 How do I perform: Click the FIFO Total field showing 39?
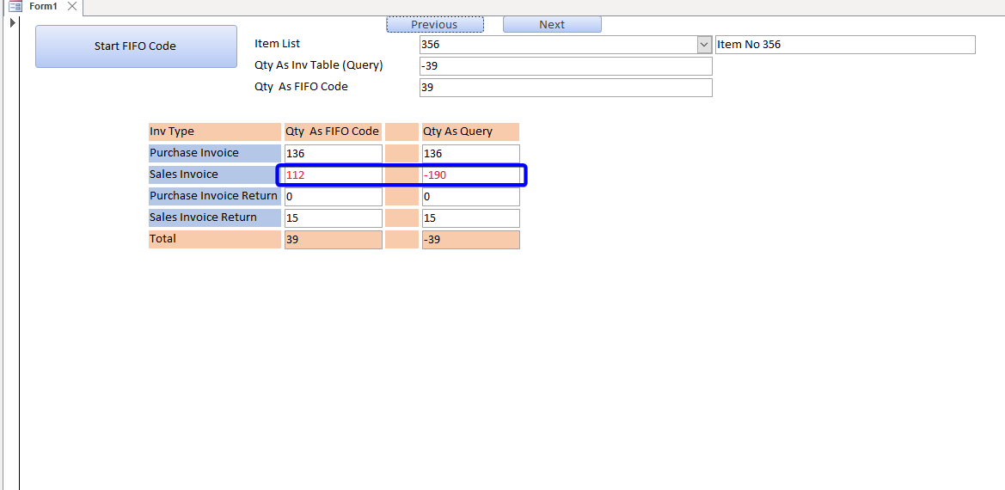(334, 240)
